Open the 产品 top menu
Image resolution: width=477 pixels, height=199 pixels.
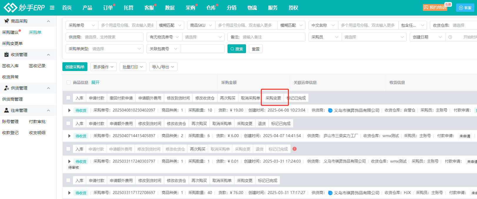[x=87, y=8]
